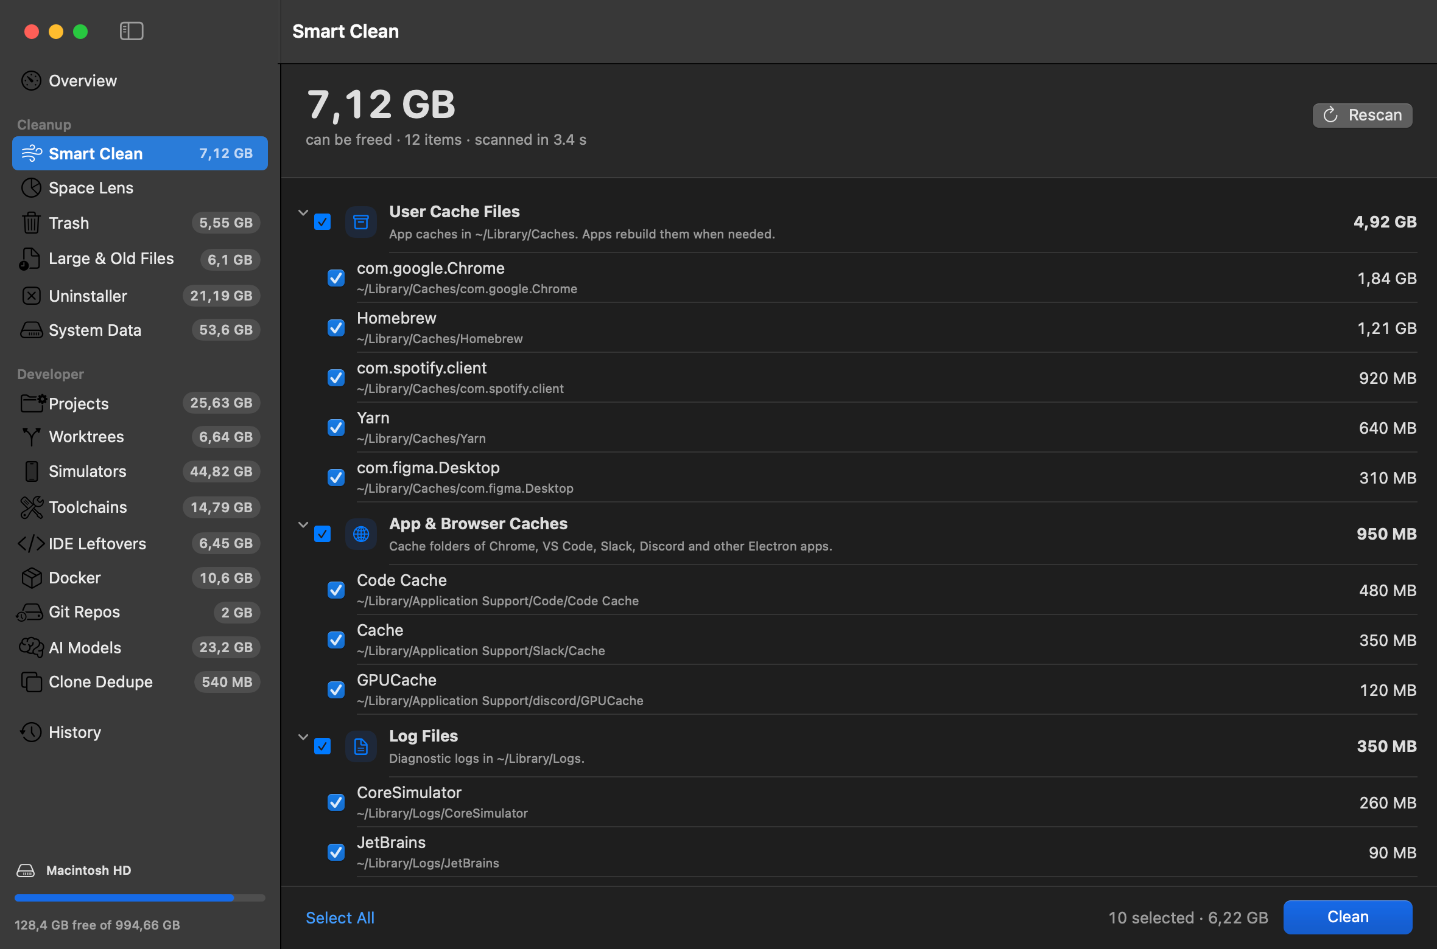Uncheck the Log Files group checkbox
This screenshot has width=1437, height=949.
click(322, 746)
